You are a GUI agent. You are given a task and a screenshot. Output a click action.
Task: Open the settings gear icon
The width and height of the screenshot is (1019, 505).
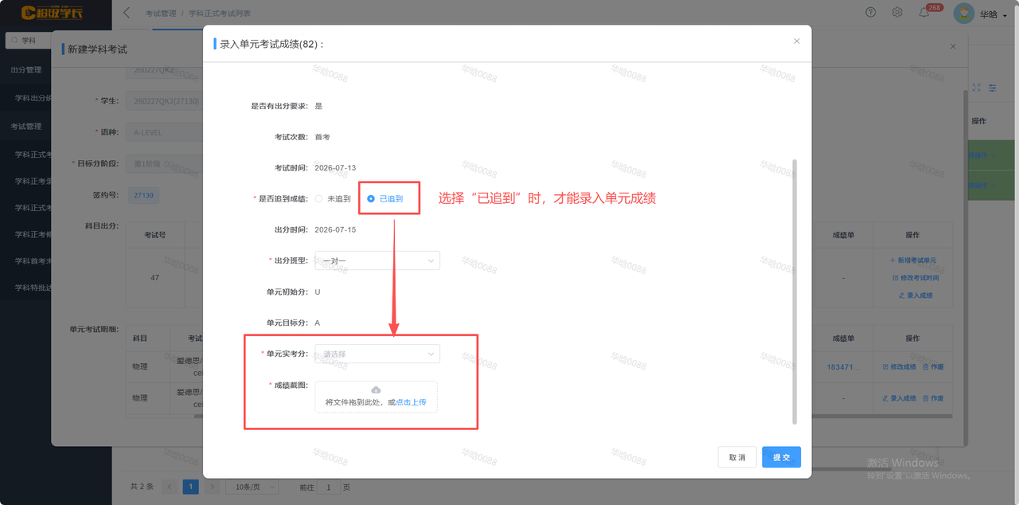pyautogui.click(x=897, y=13)
